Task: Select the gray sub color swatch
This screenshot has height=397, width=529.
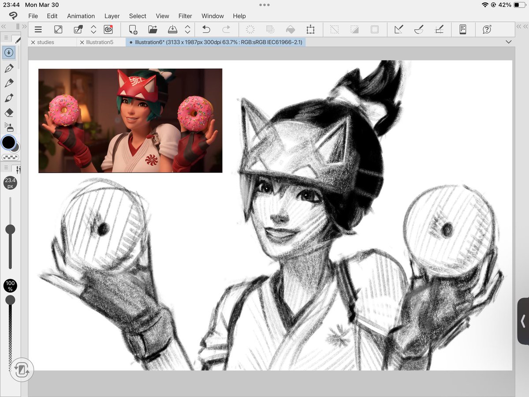Action: (x=16, y=148)
